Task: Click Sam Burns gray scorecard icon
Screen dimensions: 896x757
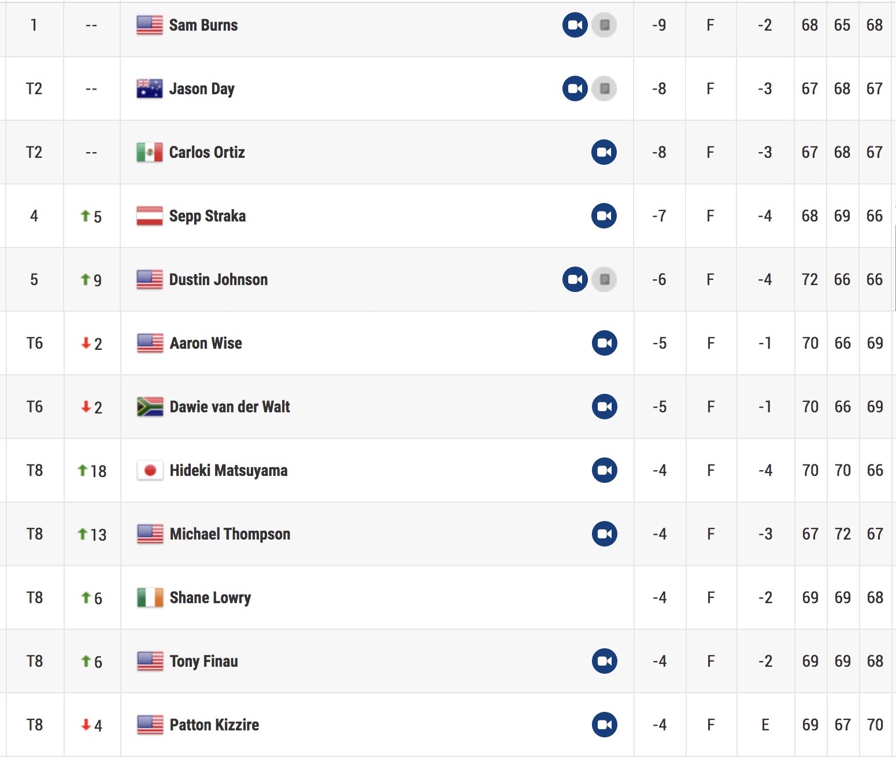Action: pyautogui.click(x=604, y=25)
